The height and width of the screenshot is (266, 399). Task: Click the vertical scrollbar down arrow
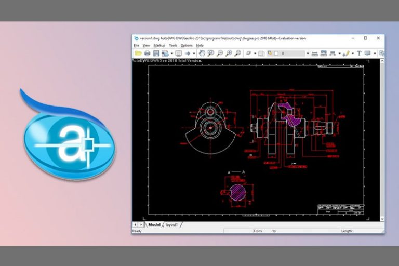382,219
